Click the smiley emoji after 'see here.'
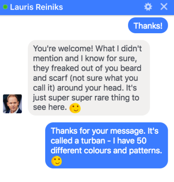Screen dimensions: 174x182 pyautogui.click(x=75, y=108)
